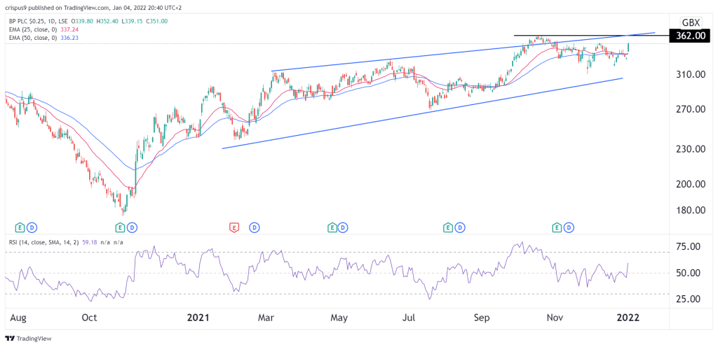Image resolution: width=718 pixels, height=347 pixels.
Task: Click the 180.00 price axis label
Action: [690, 211]
